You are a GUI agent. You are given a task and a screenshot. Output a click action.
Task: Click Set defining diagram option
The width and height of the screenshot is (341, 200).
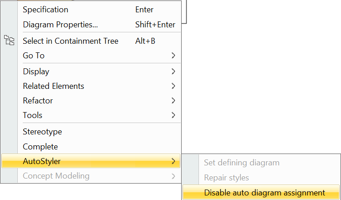[242, 163]
